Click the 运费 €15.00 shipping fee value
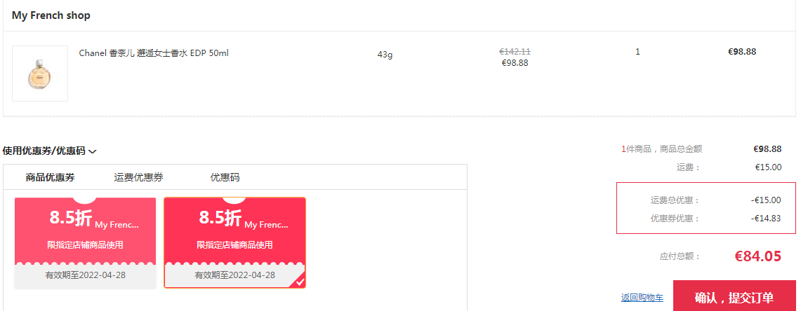 pyautogui.click(x=768, y=167)
